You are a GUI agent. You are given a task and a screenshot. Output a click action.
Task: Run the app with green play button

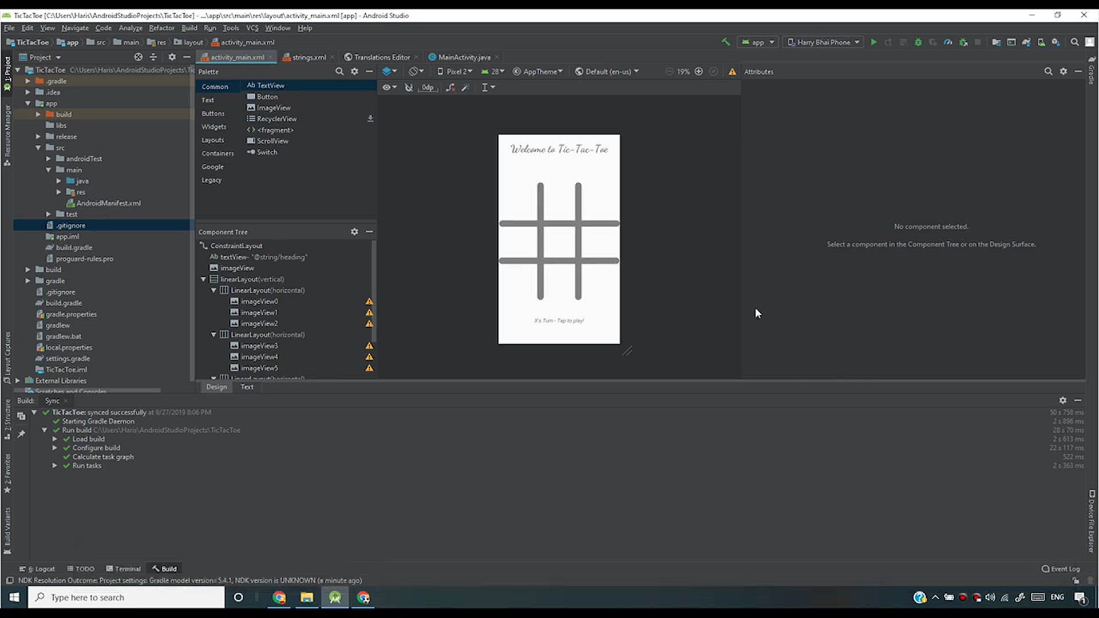[873, 42]
